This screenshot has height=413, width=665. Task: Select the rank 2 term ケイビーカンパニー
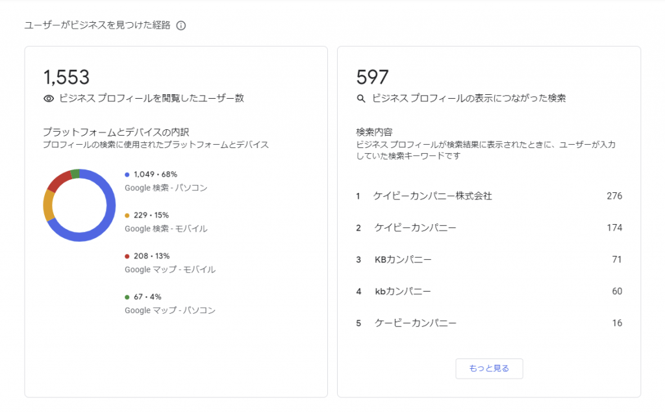[415, 228]
